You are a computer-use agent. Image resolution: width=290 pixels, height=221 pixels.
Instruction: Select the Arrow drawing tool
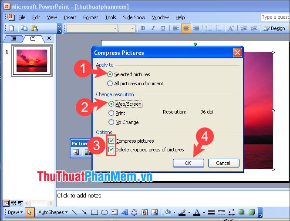(84, 212)
